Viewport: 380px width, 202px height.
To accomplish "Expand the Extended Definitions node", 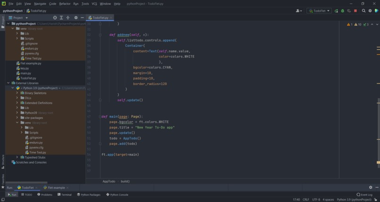I will click(17, 103).
